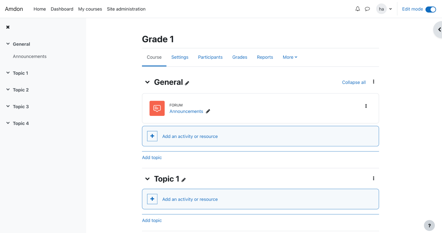Switch to the Grades tab

coord(240,57)
